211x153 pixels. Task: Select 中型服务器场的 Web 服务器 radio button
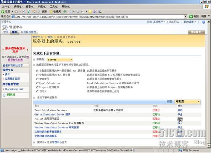(x=37, y=75)
